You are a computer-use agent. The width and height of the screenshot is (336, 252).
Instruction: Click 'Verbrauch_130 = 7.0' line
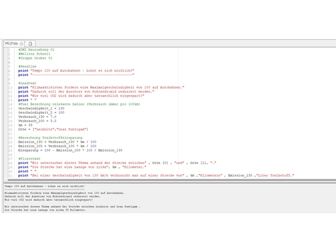click(x=37, y=117)
